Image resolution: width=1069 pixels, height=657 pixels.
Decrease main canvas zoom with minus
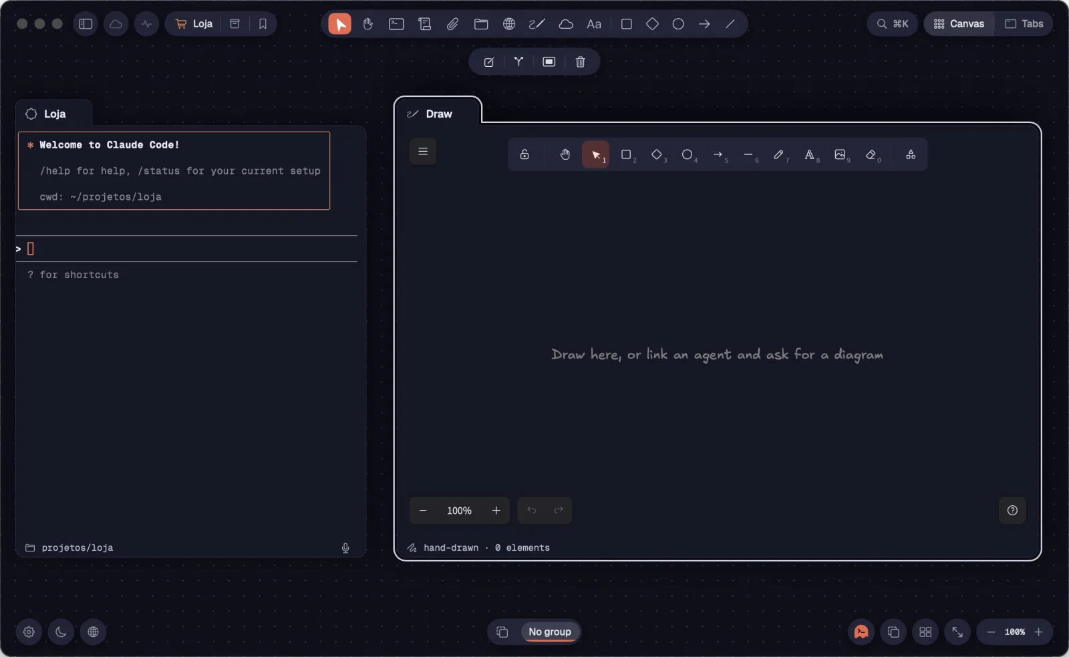pyautogui.click(x=991, y=632)
